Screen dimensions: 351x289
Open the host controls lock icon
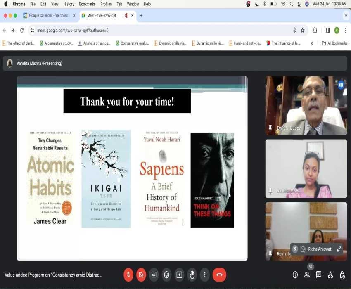[342, 275]
